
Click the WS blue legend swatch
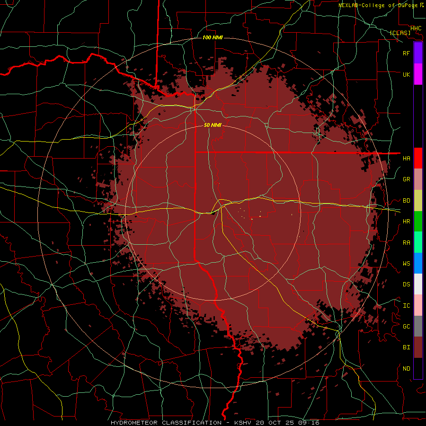(418, 263)
